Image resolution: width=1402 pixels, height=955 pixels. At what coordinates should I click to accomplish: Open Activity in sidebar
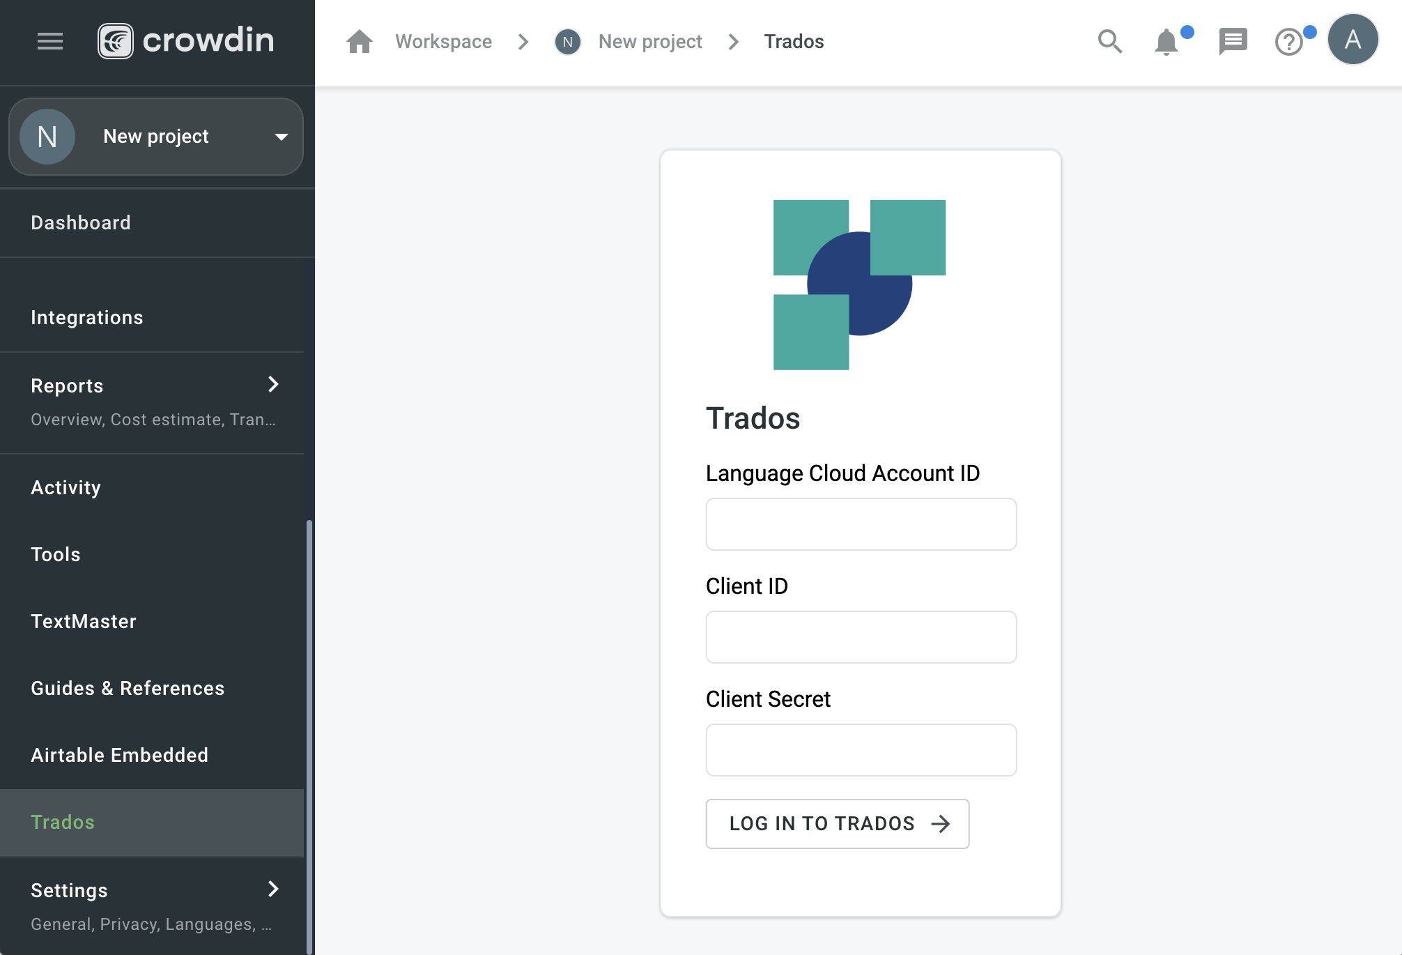(x=152, y=488)
